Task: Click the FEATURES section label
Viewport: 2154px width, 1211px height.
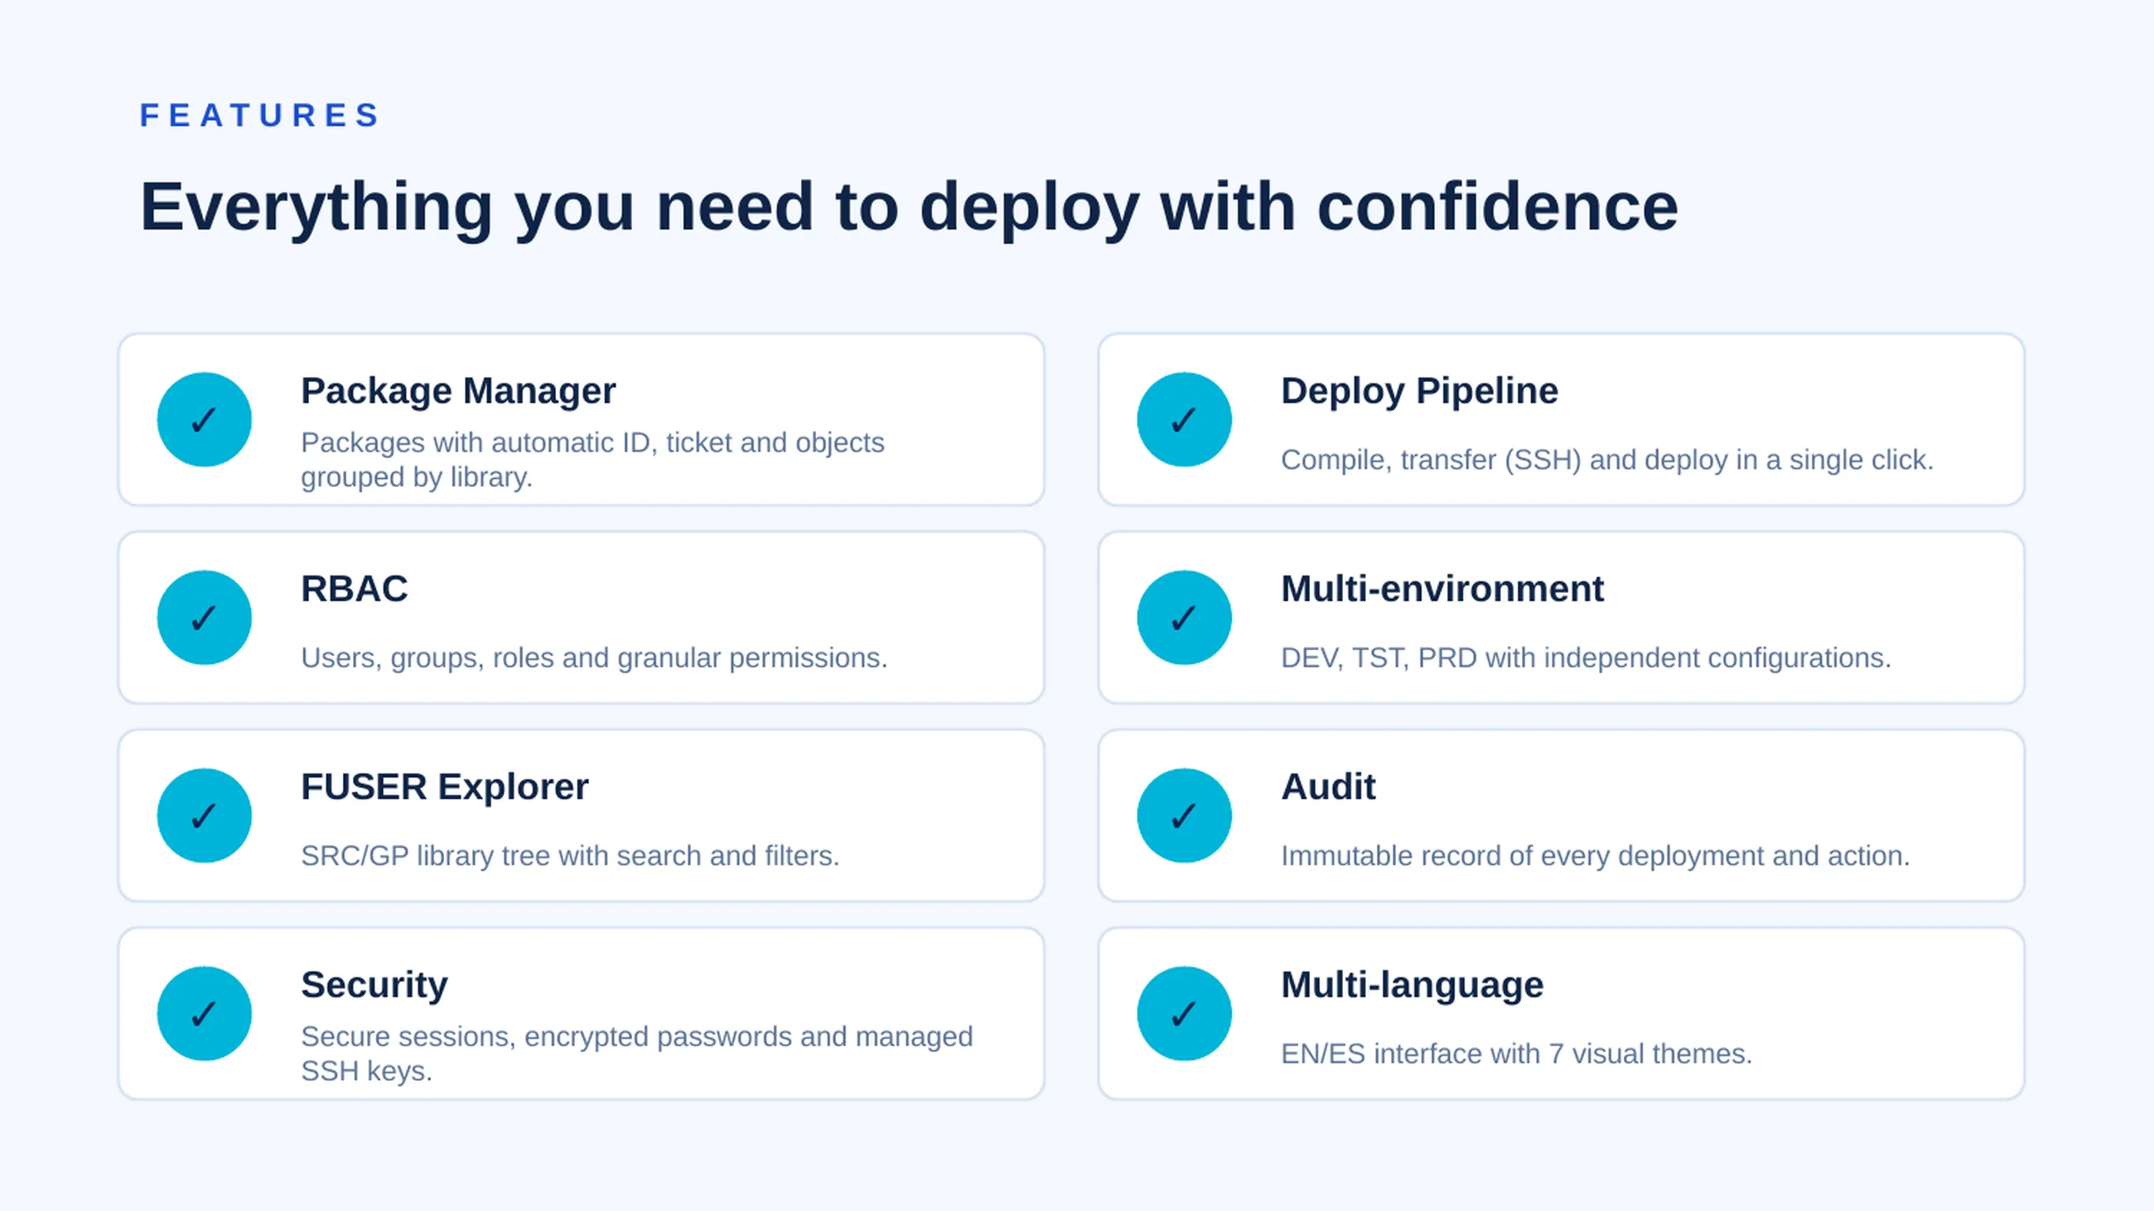Action: [260, 115]
